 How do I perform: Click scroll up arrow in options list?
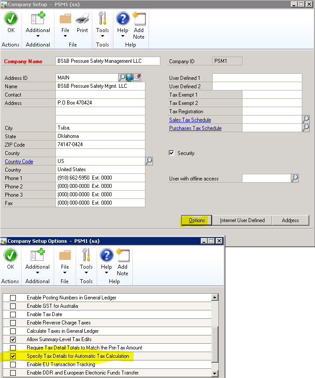pos(215,297)
